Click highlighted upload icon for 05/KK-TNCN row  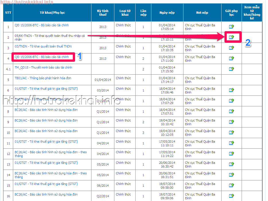231,37
